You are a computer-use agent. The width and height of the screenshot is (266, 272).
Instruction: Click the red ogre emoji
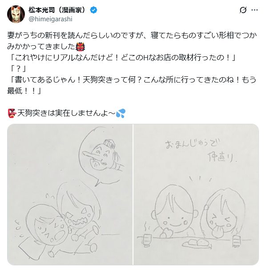pyautogui.click(x=81, y=47)
